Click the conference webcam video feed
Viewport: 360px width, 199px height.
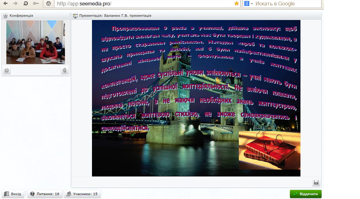[36, 42]
